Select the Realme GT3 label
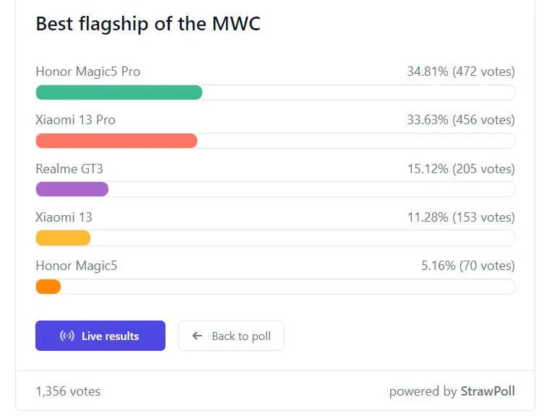 point(69,169)
